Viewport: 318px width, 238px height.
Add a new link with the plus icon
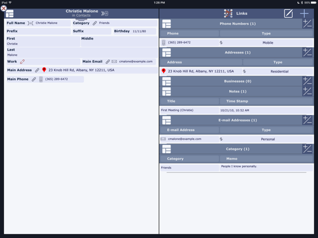[304, 14]
